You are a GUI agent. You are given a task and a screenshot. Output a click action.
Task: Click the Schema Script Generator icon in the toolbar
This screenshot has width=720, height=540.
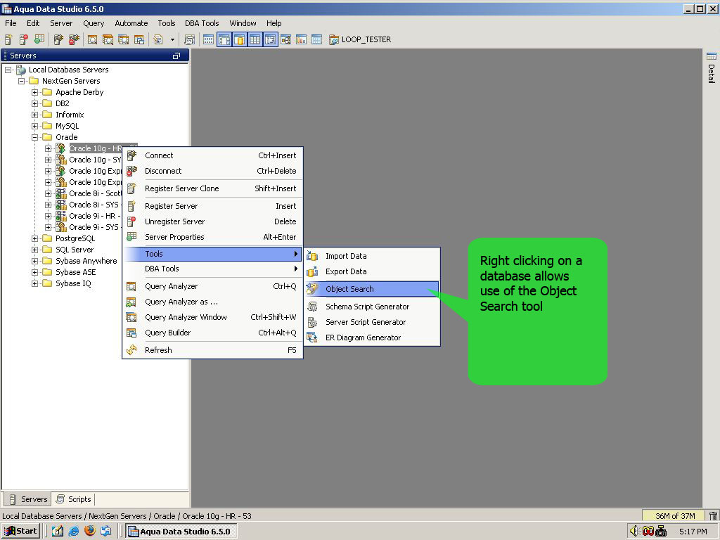(x=190, y=39)
